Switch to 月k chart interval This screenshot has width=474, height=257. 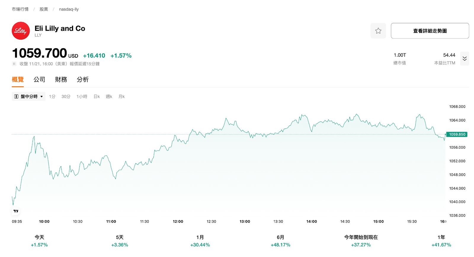[121, 97]
